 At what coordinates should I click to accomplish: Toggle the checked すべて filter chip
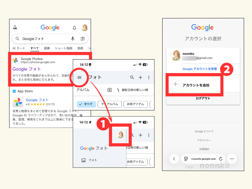86,104
